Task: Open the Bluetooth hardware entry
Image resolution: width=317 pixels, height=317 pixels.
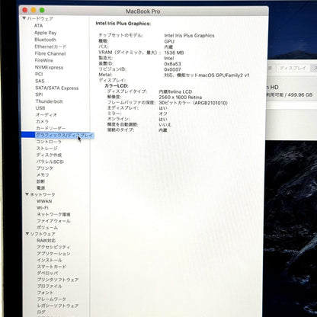Action: [x=45, y=40]
